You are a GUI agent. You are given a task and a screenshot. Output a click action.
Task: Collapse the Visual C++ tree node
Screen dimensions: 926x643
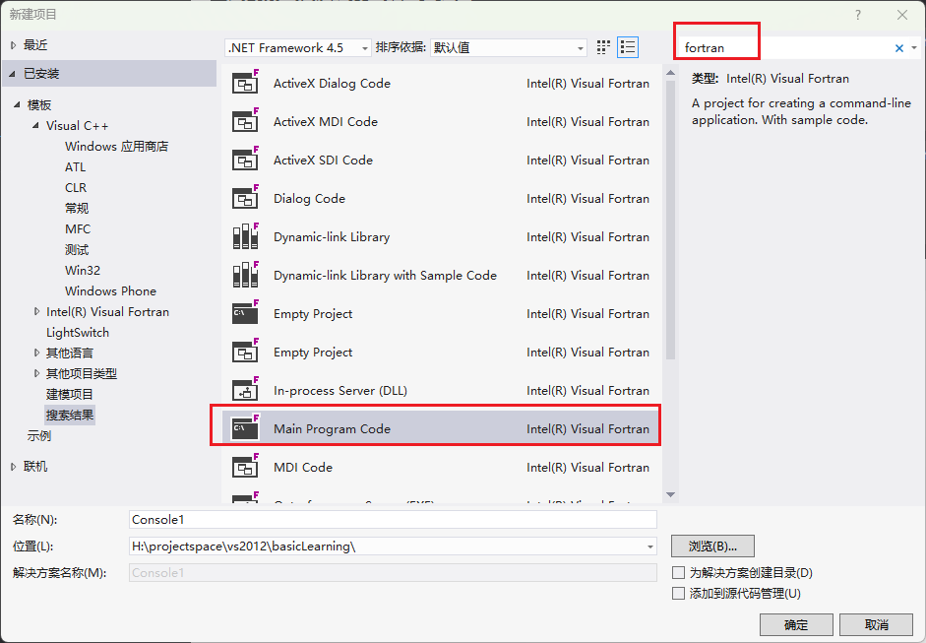[37, 126]
